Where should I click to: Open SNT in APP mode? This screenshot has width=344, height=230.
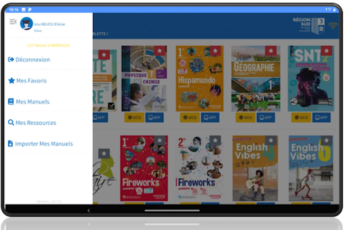[321, 117]
